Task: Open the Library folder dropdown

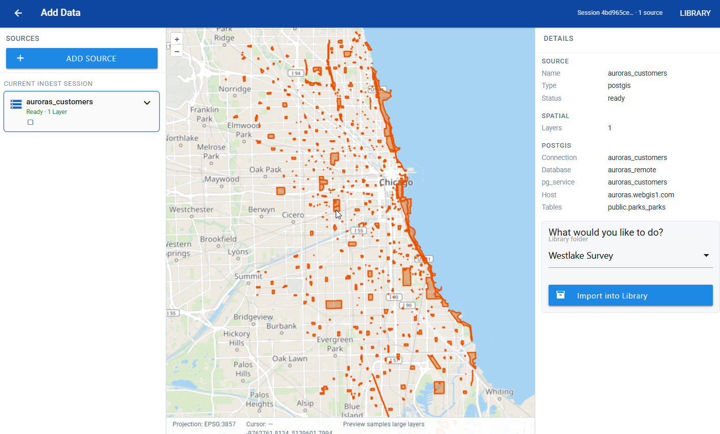Action: (x=630, y=256)
